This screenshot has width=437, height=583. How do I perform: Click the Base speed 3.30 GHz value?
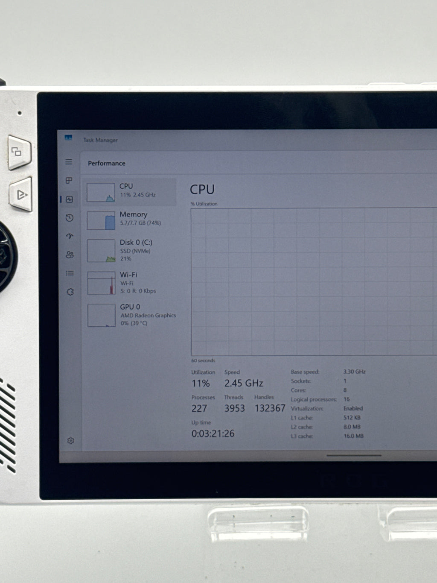[x=355, y=372]
